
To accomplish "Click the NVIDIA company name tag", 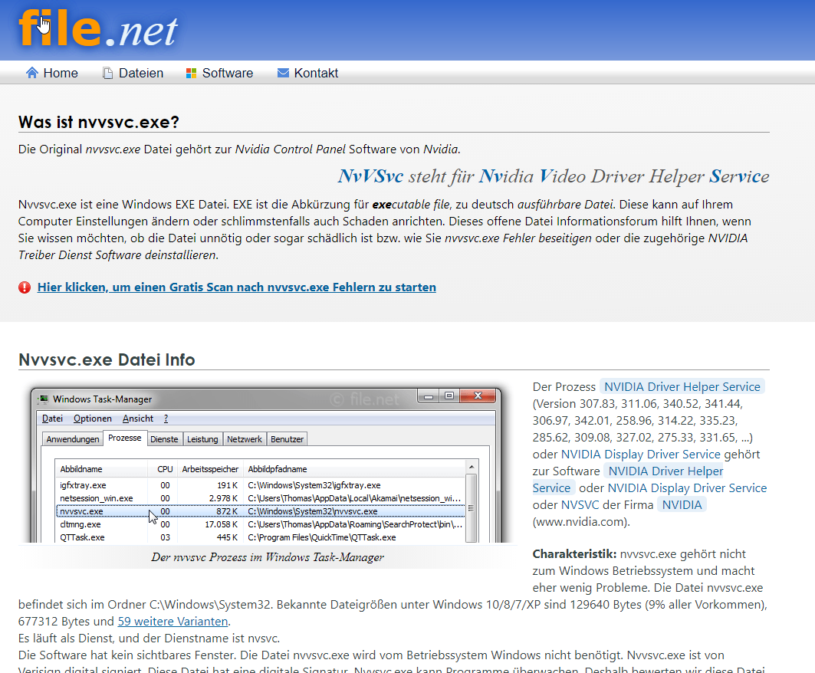I will point(682,504).
